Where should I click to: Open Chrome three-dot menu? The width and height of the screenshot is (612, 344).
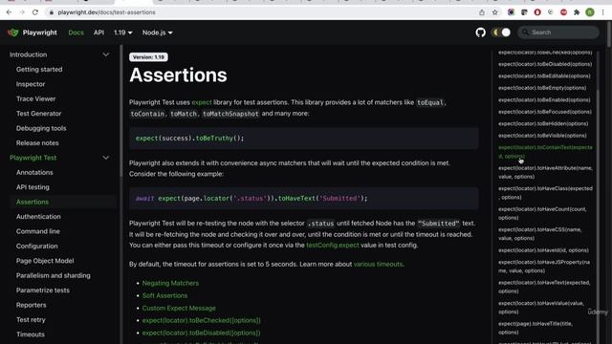[603, 12]
